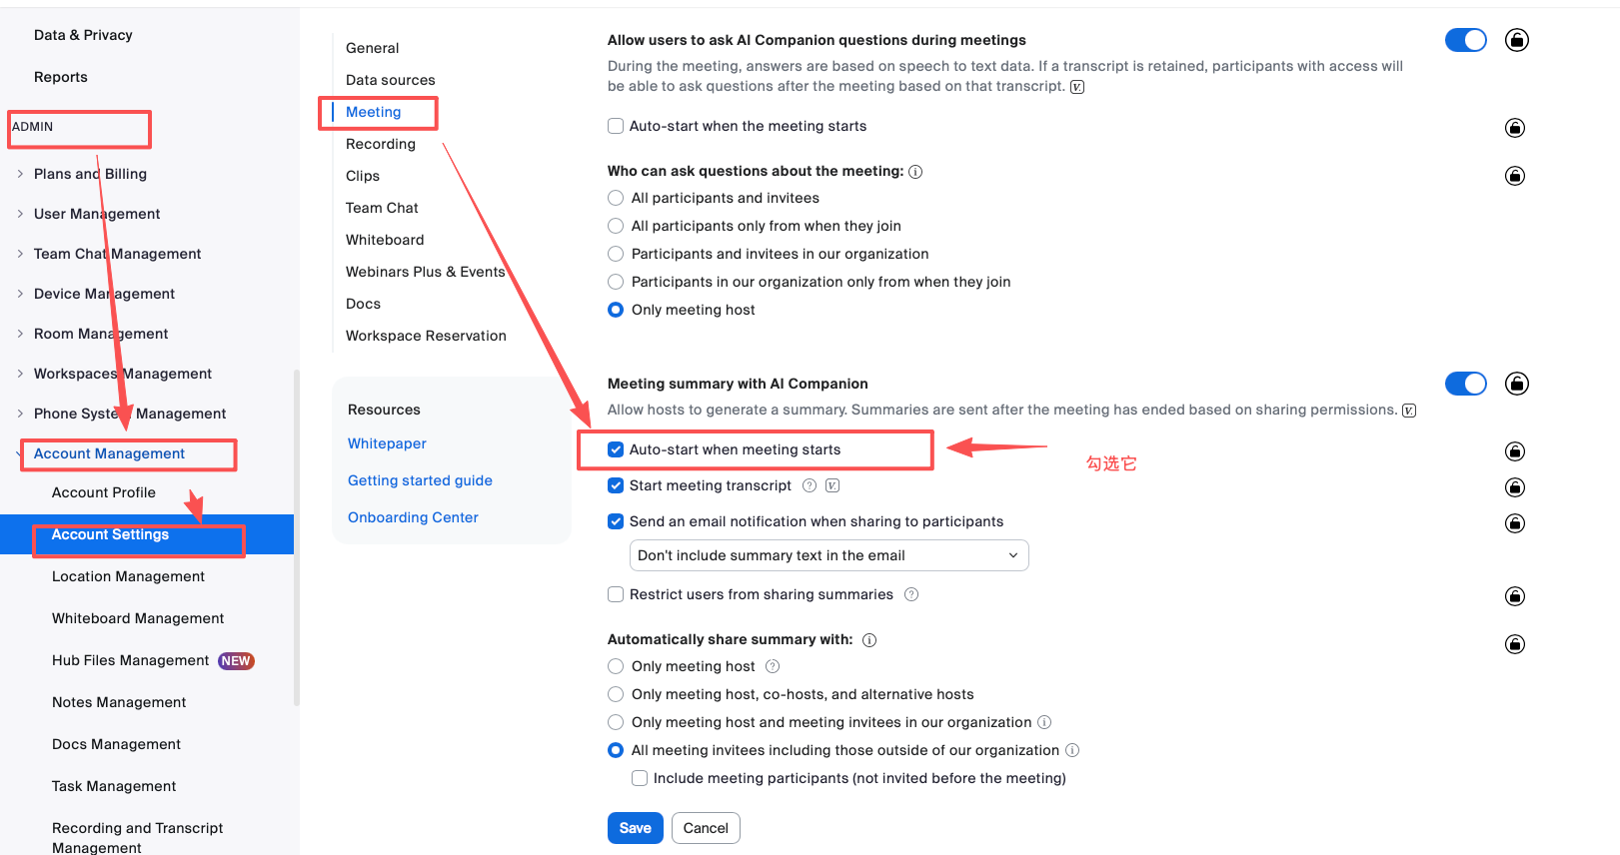Viewport: 1620px width, 855px height.
Task: Expand Plans and Billing section
Action: [20, 174]
